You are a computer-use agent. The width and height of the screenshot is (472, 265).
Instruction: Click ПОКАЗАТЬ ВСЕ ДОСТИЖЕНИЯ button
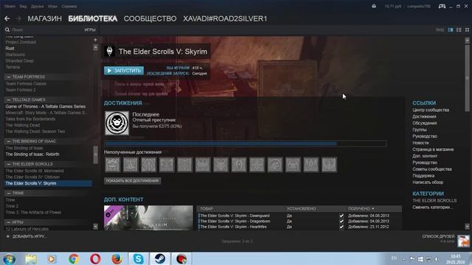pos(132,181)
